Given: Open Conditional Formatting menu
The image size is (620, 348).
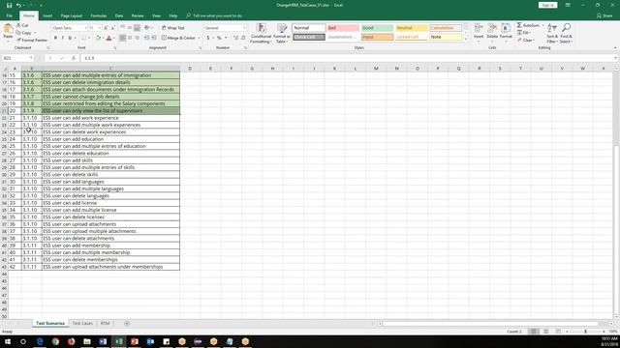Looking at the screenshot, I should pyautogui.click(x=261, y=34).
